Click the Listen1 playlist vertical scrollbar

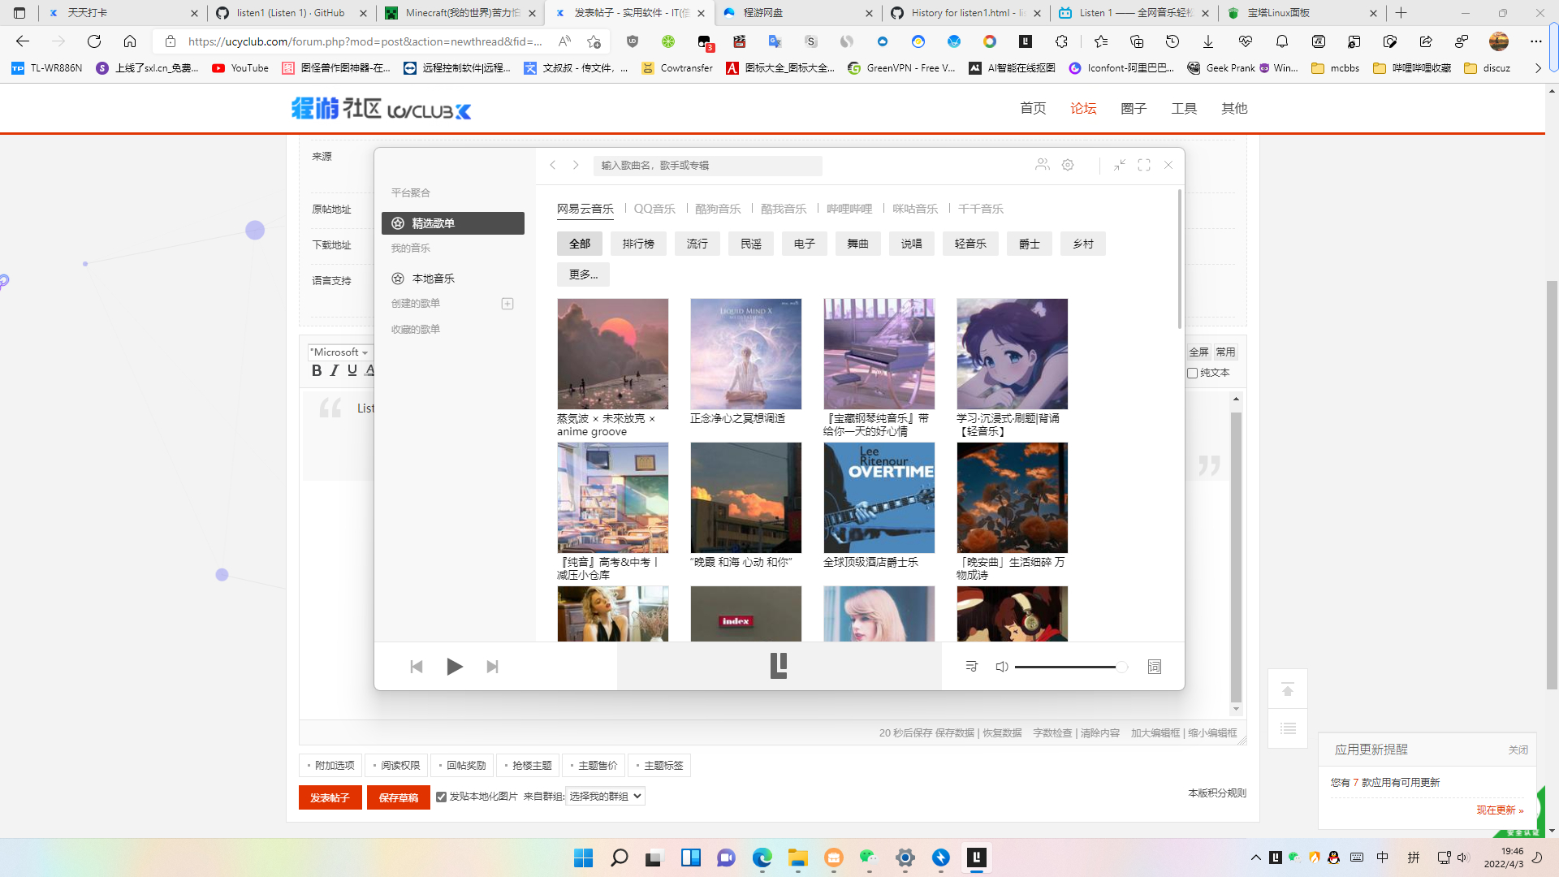[1180, 260]
